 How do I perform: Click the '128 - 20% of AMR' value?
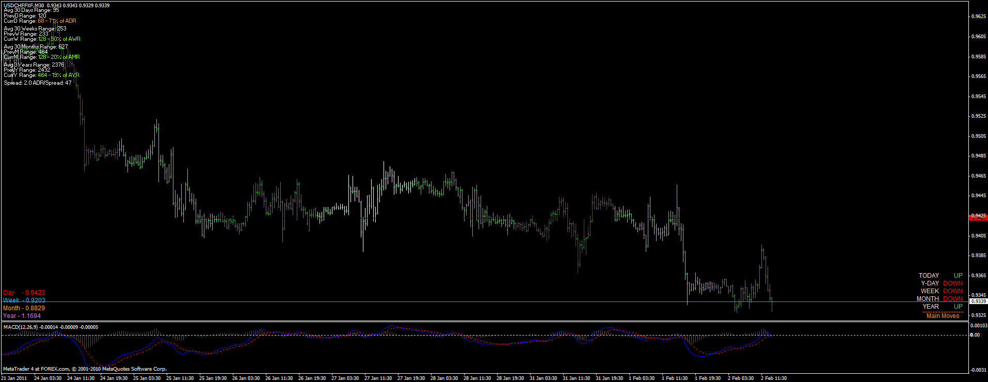tap(59, 57)
